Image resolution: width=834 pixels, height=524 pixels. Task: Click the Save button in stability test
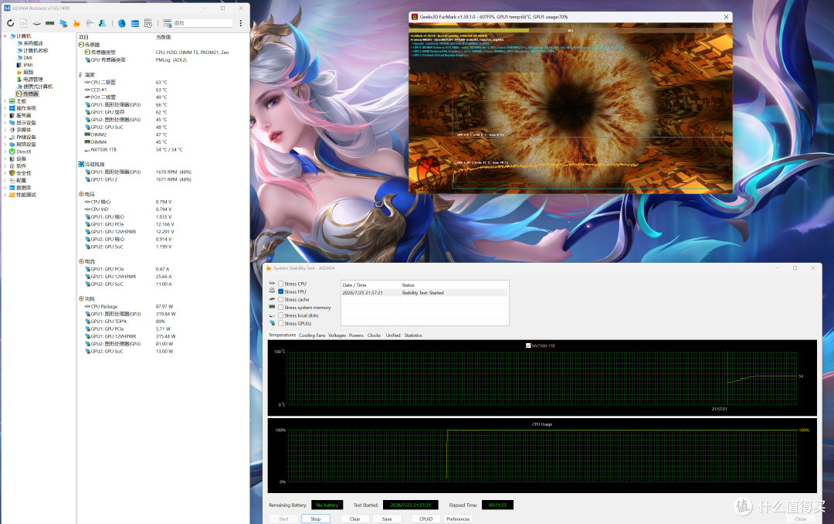[x=387, y=519]
